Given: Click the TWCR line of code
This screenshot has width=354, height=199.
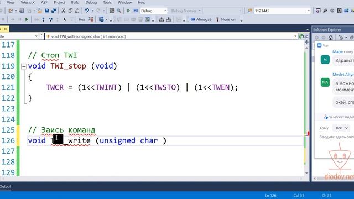Looking at the screenshot, I should [142, 87].
